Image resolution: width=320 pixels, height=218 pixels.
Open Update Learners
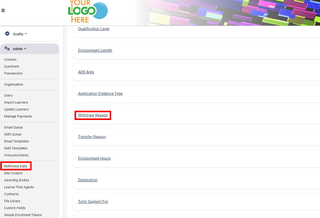16,109
